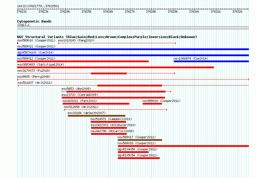The height and width of the screenshot is (178, 257).
Task: Click the 37632k ruler position label
Action: pyautogui.click(x=237, y=12)
